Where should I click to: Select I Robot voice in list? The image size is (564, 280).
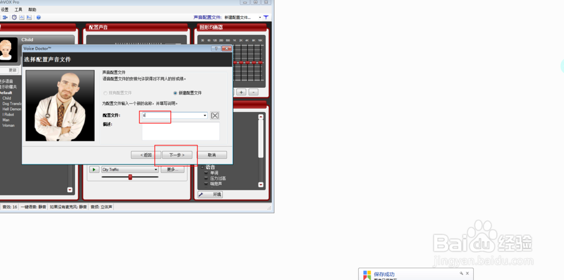point(8,114)
